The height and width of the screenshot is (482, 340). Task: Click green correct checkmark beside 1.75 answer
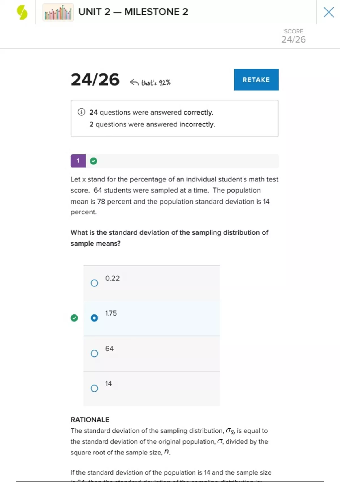74,318
